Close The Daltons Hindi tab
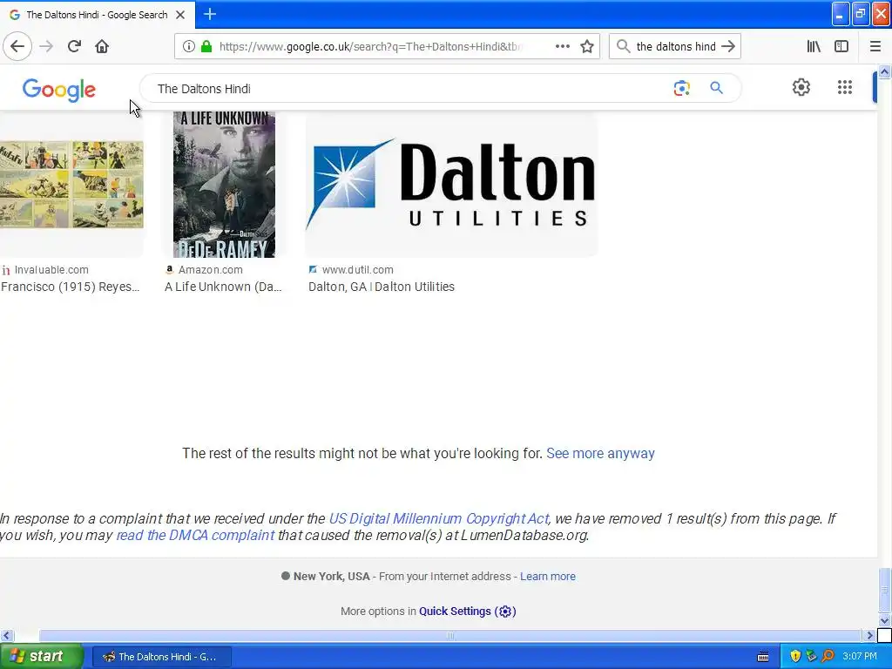The width and height of the screenshot is (892, 669). pyautogui.click(x=180, y=15)
